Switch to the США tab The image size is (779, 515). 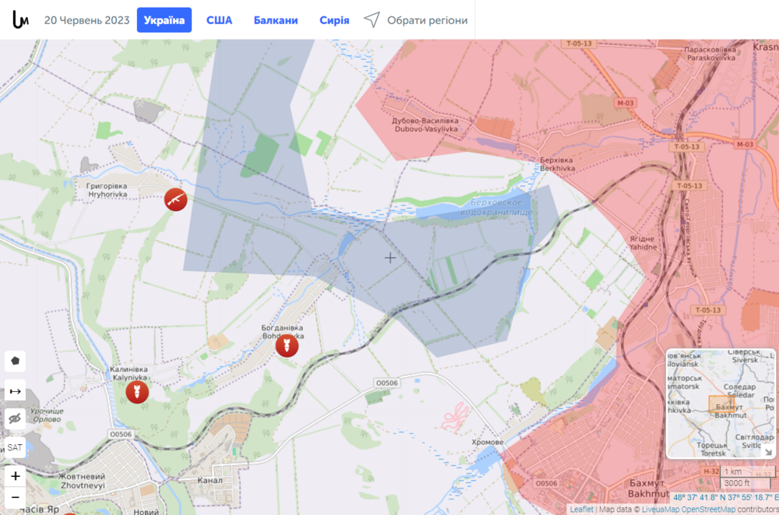[x=219, y=19]
